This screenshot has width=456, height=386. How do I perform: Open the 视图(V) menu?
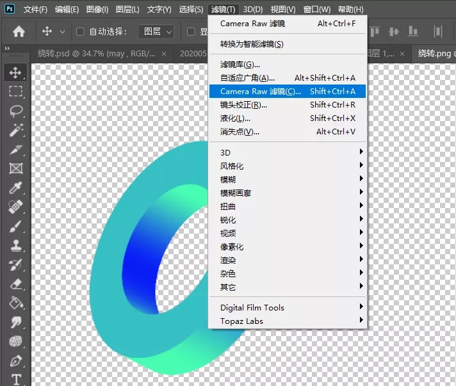click(x=283, y=10)
